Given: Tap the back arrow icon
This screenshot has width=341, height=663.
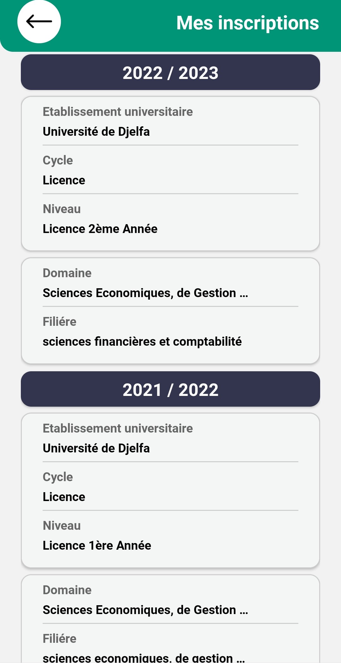Looking at the screenshot, I should pos(39,22).
